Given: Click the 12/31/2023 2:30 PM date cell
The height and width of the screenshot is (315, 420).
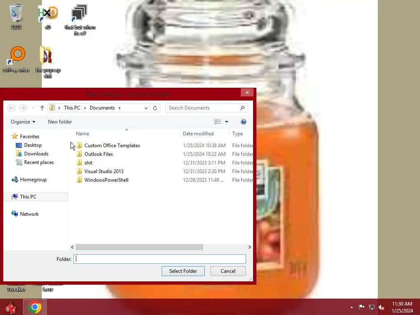Looking at the screenshot, I should (x=204, y=171).
